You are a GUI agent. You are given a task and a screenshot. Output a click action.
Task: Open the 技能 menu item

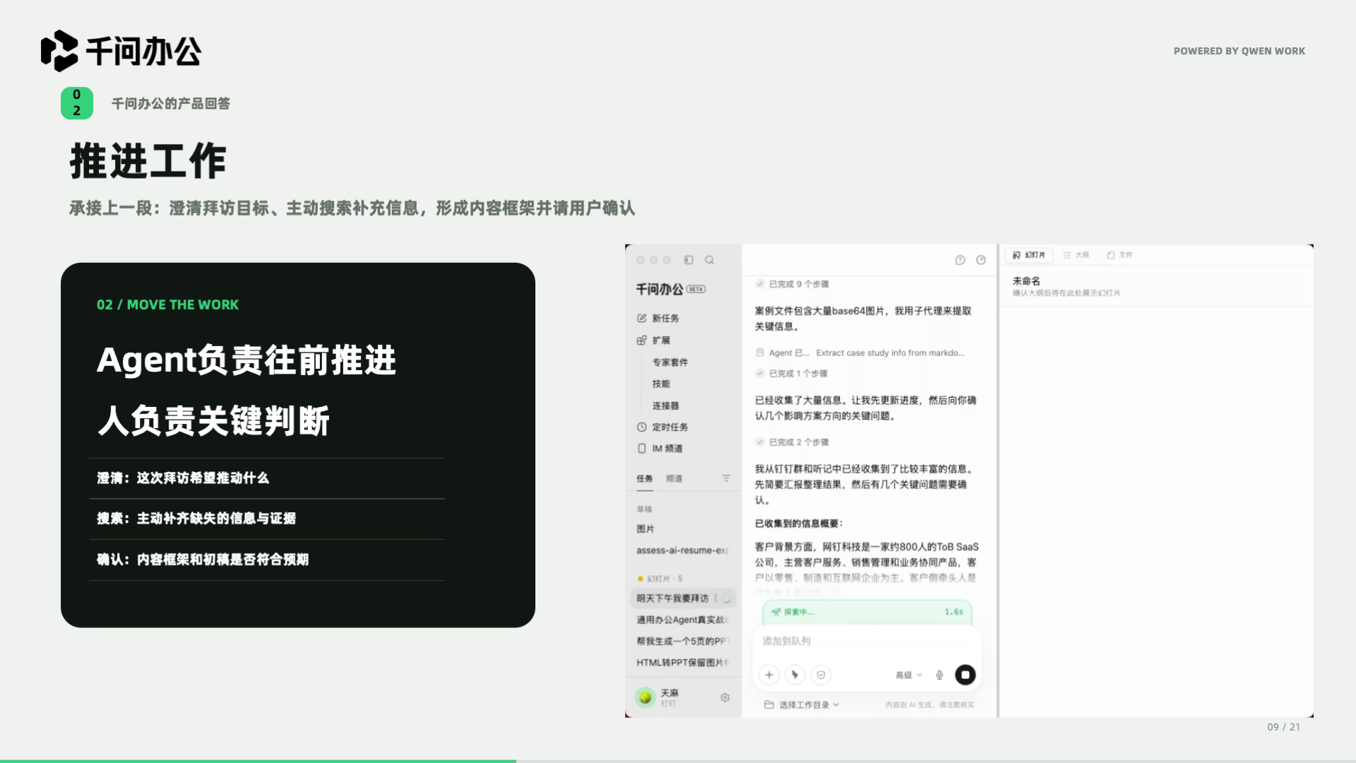coord(661,384)
